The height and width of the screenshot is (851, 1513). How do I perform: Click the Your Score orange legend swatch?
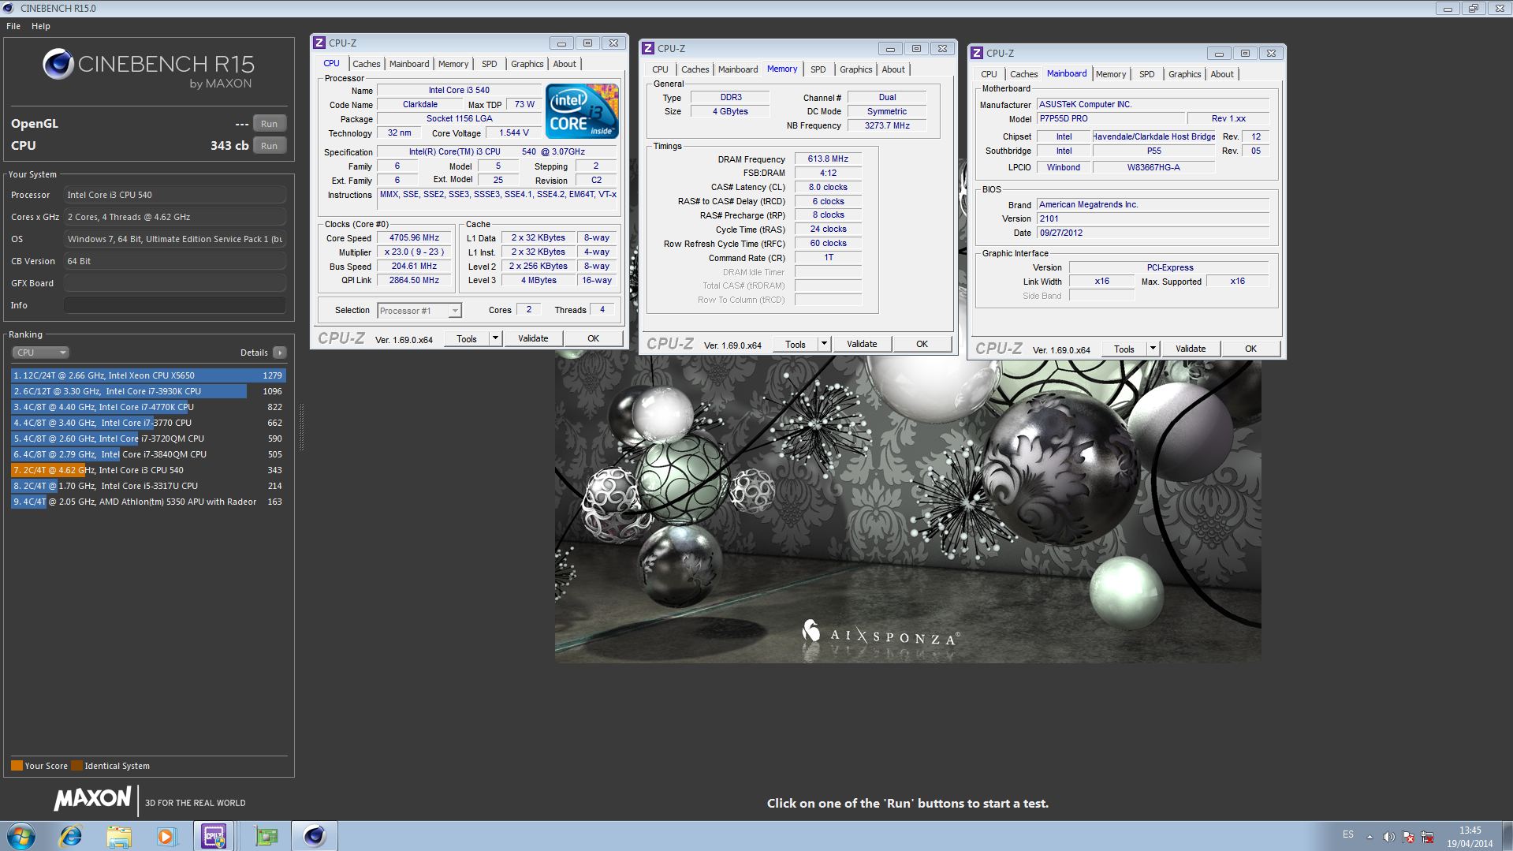pos(17,766)
